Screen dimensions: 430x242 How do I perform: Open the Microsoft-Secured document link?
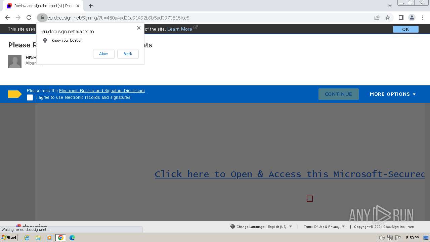(x=290, y=174)
